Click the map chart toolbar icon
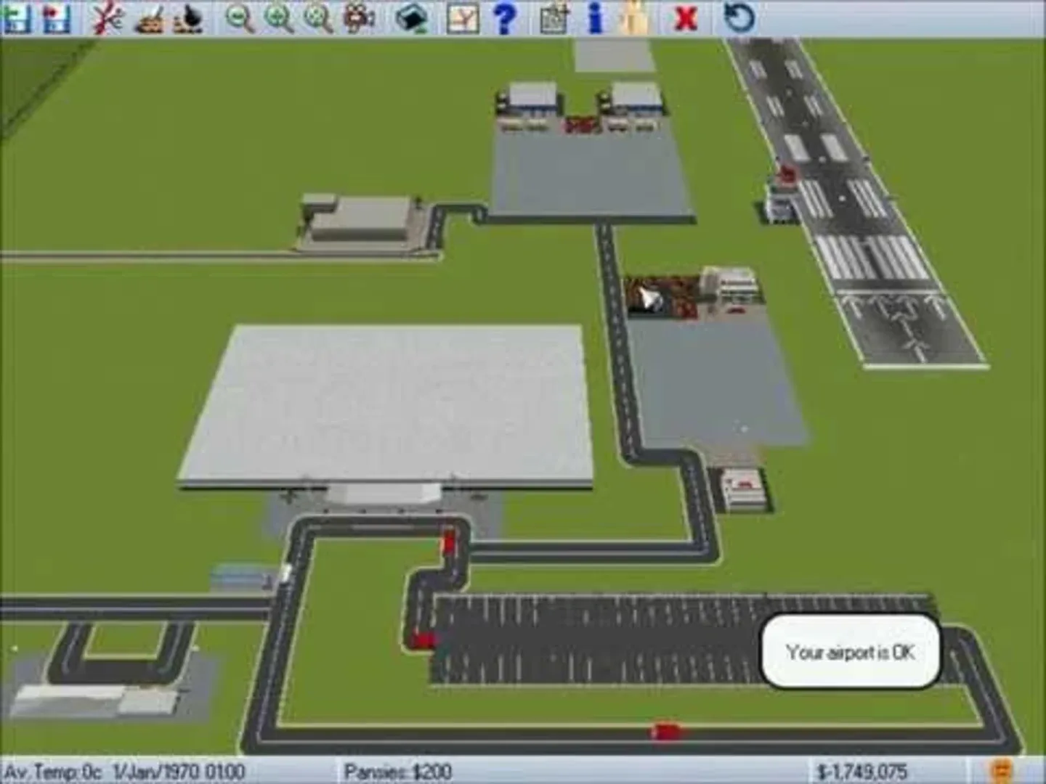1046x784 pixels. coord(463,18)
